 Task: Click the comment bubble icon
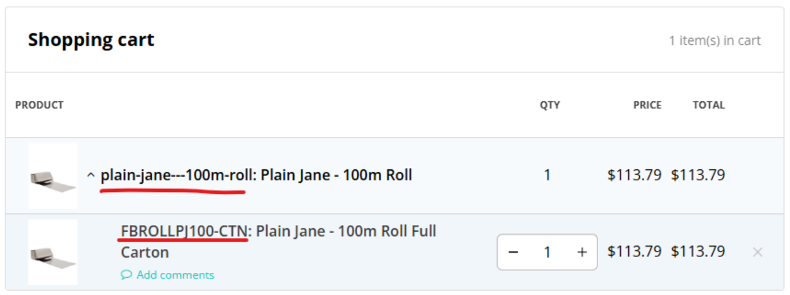pos(126,275)
